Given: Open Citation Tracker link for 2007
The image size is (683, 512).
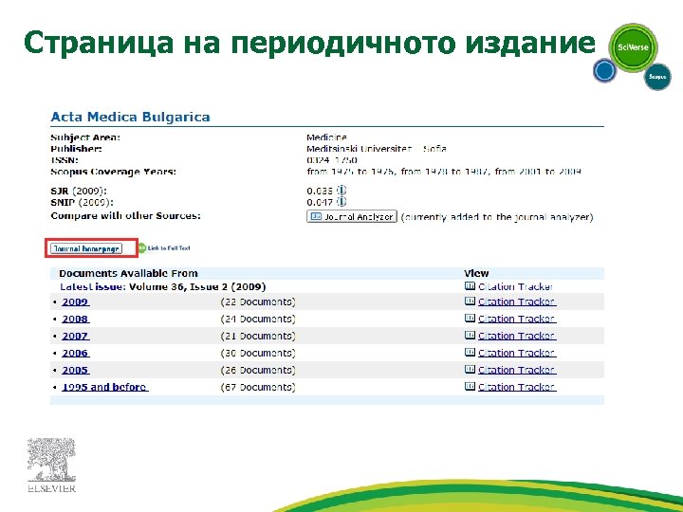Looking at the screenshot, I should pyautogui.click(x=517, y=336).
